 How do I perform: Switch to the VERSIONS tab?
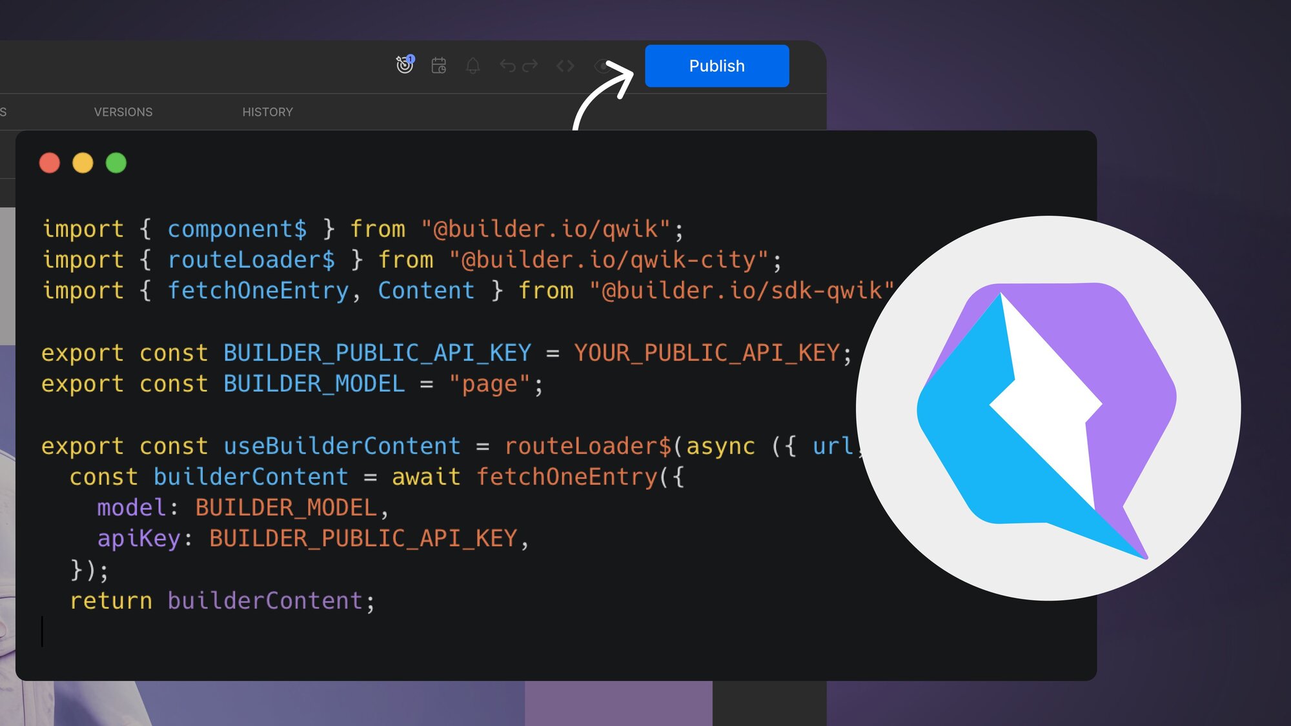click(x=123, y=112)
